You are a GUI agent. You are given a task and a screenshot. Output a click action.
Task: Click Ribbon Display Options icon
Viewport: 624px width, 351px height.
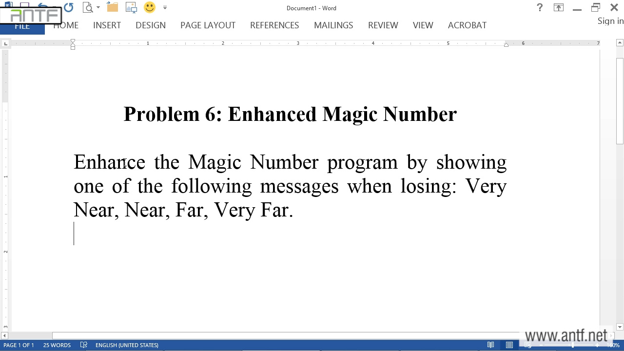pos(558,7)
